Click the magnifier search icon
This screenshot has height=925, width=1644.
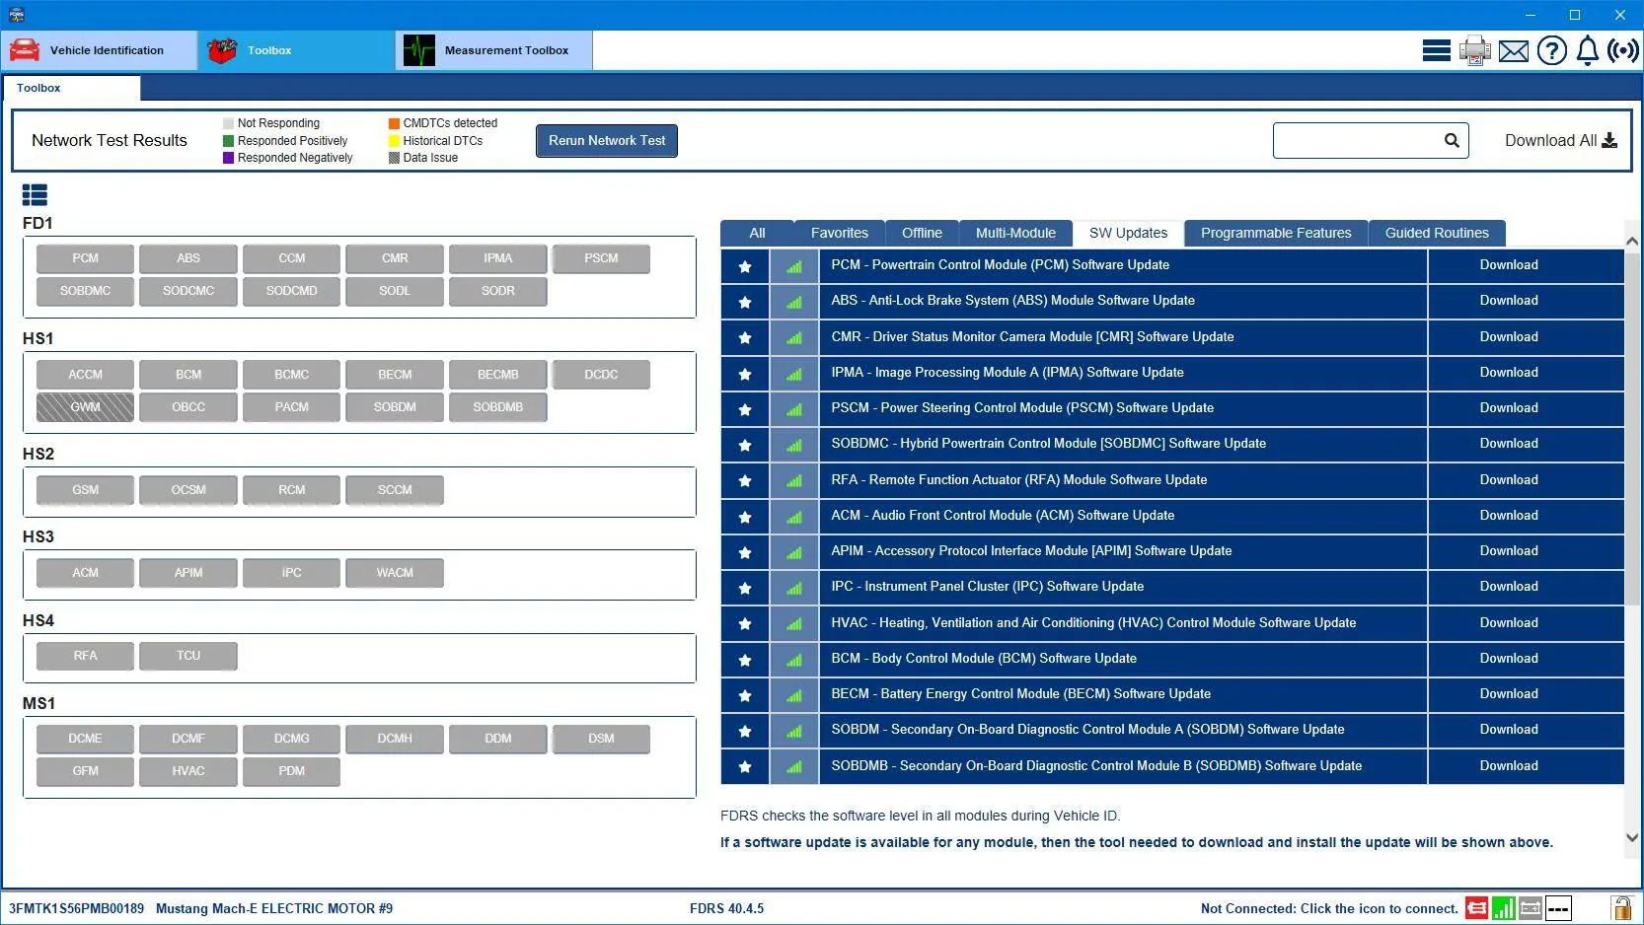pos(1452,140)
